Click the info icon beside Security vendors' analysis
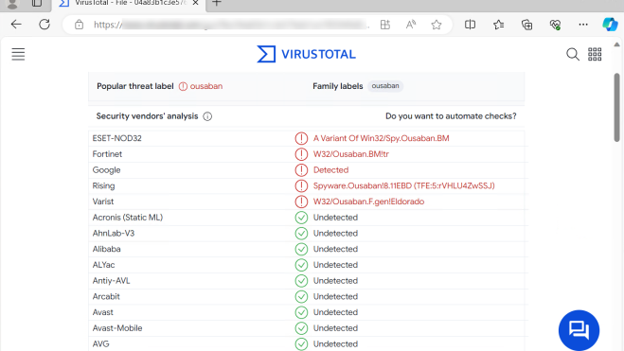Image resolution: width=624 pixels, height=351 pixels. (207, 116)
